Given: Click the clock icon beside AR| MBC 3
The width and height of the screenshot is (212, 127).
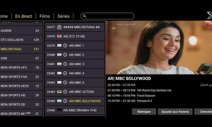Looking at the screenshot, I should 65,64.
